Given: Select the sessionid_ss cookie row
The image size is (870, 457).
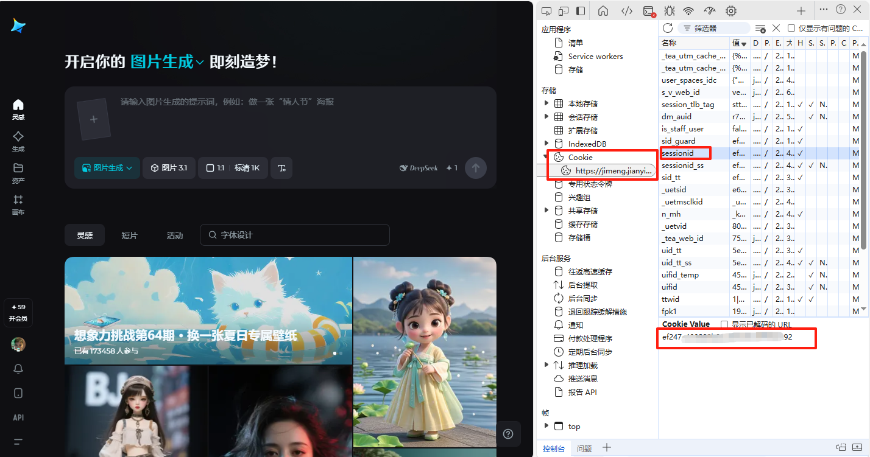Looking at the screenshot, I should coord(761,166).
